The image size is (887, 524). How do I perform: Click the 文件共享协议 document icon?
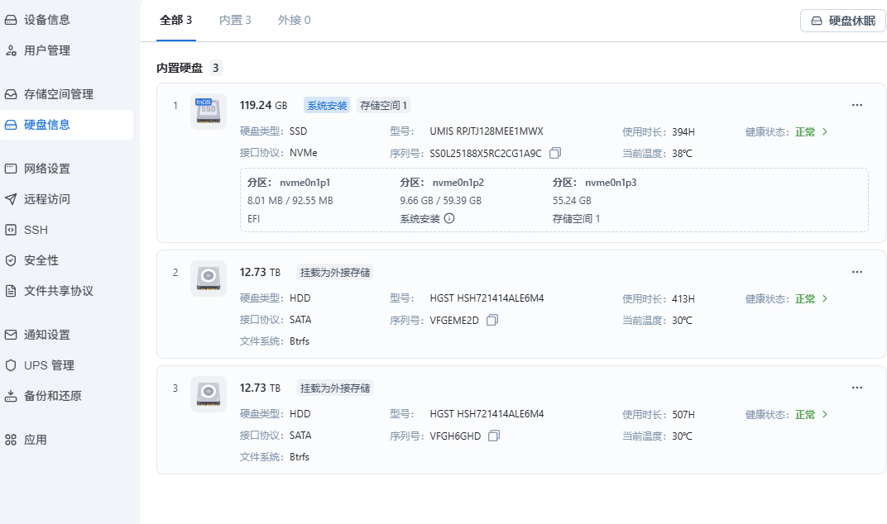click(x=11, y=291)
